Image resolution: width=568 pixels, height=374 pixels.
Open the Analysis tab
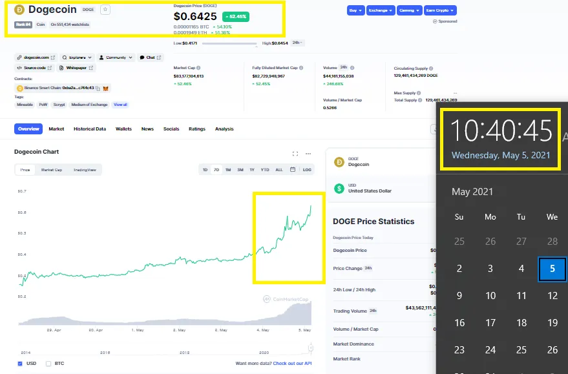tap(224, 129)
